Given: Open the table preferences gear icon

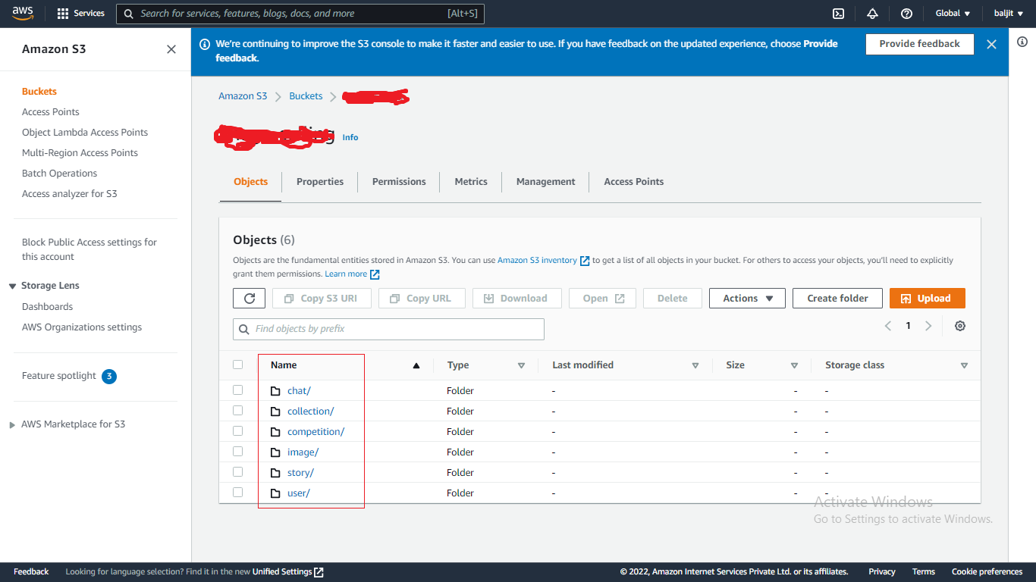Looking at the screenshot, I should click(960, 326).
